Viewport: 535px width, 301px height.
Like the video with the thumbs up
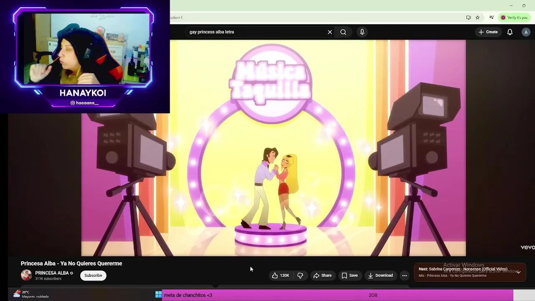pyautogui.click(x=280, y=275)
